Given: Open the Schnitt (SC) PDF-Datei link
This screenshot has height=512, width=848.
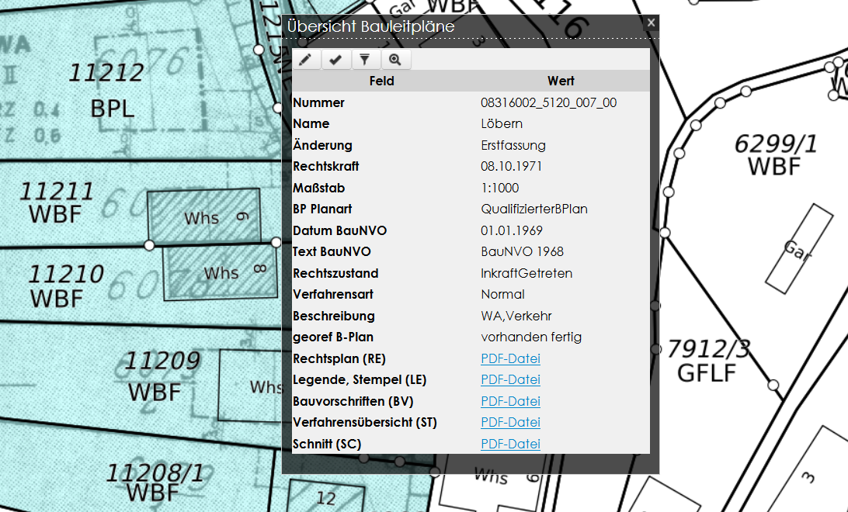Looking at the screenshot, I should point(510,444).
